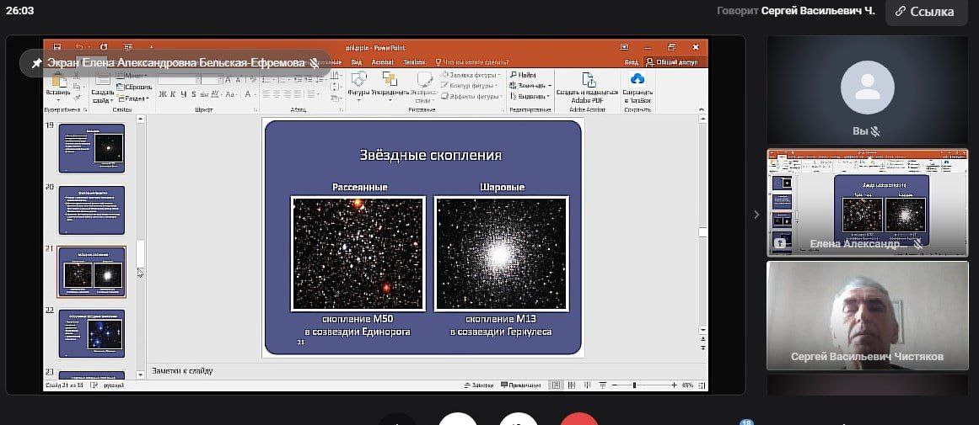This screenshot has width=979, height=425.
Task: Toggle the Примечания comments pane
Action: click(519, 385)
